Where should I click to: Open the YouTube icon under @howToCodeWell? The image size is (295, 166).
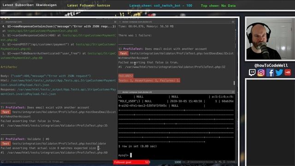288,73
